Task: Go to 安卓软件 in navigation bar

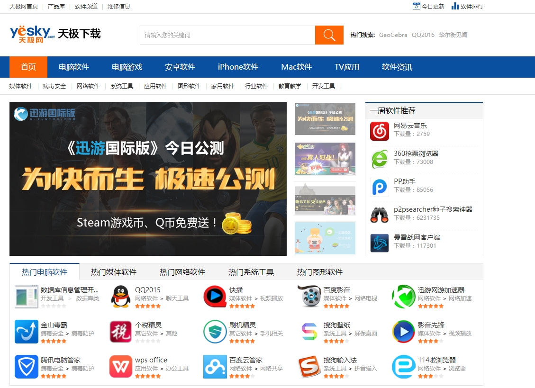Action: click(180, 67)
